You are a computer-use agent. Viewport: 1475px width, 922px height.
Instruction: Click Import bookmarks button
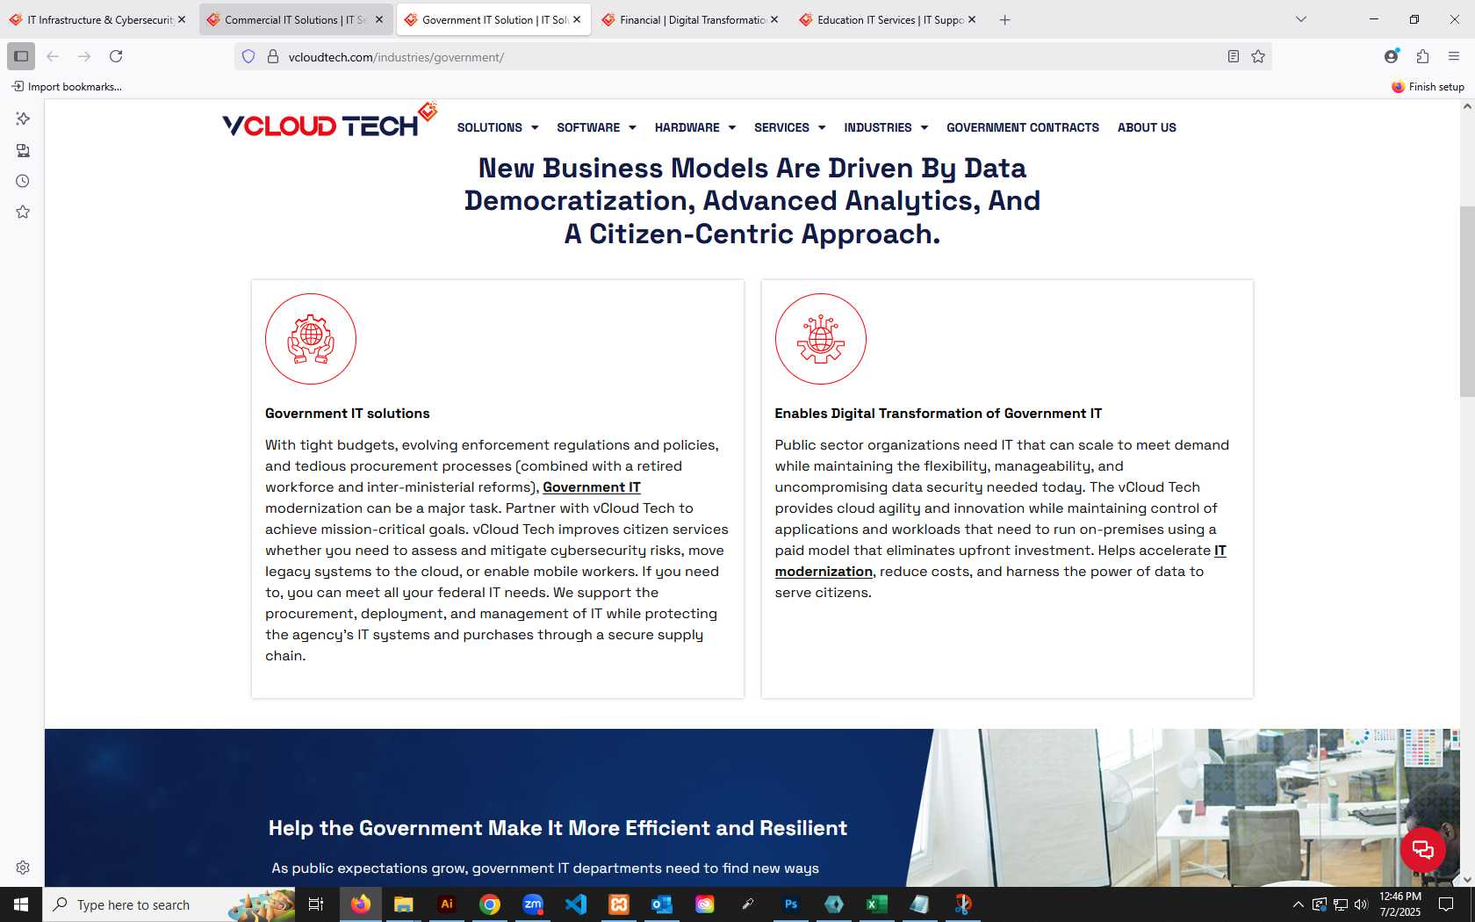point(67,86)
